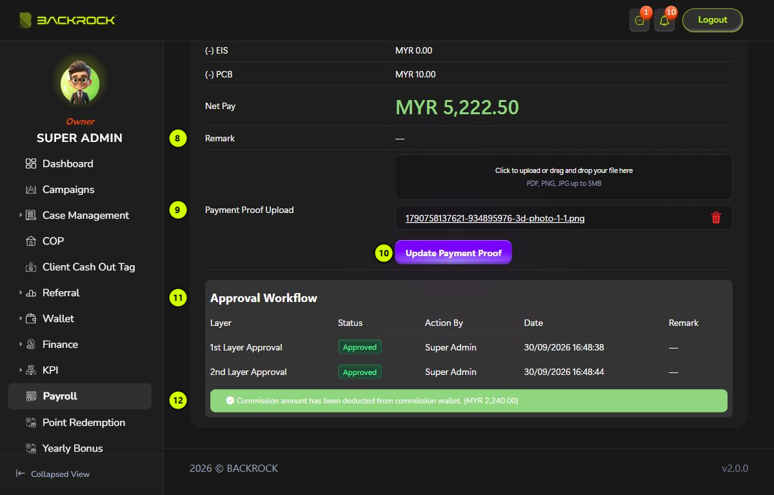The height and width of the screenshot is (495, 774).
Task: Click the 2nd Layer Approval label
Action: click(x=248, y=372)
